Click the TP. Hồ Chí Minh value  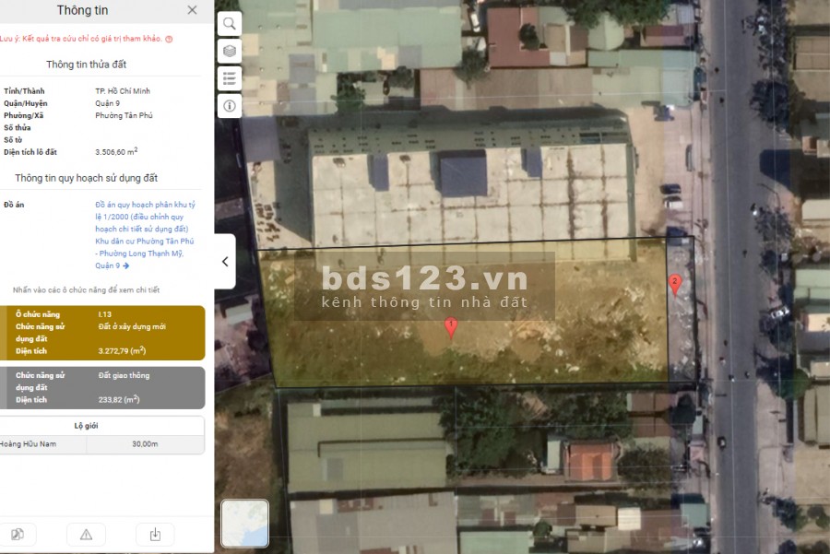(123, 91)
